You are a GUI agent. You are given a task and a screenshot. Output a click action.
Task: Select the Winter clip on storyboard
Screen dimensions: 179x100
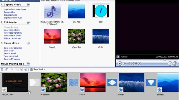point(131,82)
